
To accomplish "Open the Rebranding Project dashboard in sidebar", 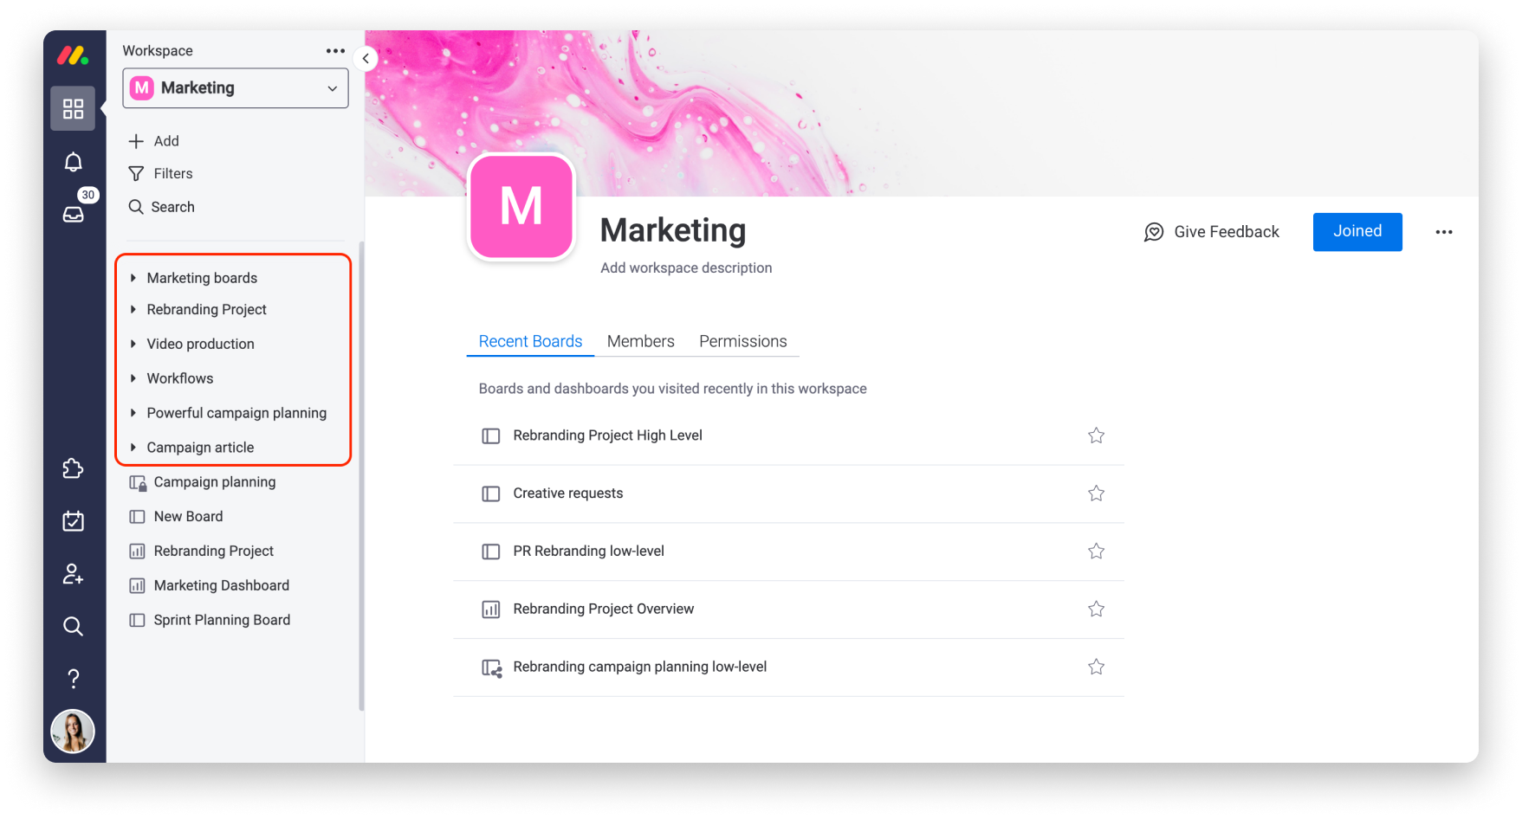I will click(x=213, y=551).
